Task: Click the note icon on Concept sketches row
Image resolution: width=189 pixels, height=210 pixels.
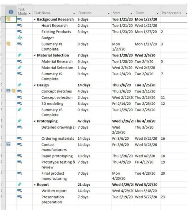Action: pyautogui.click(x=13, y=91)
